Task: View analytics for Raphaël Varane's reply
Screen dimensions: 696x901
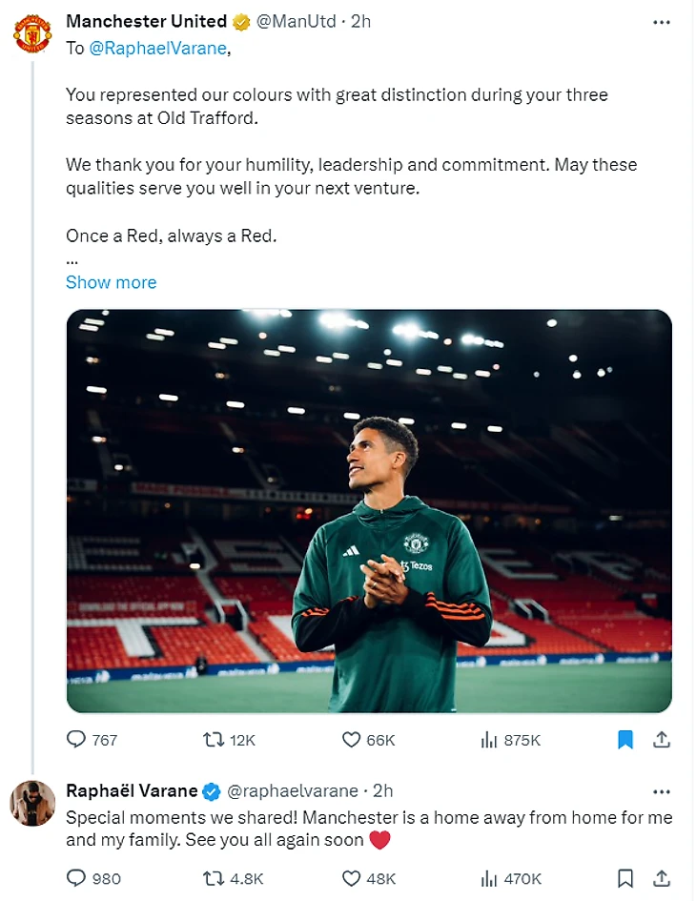Action: coord(490,878)
